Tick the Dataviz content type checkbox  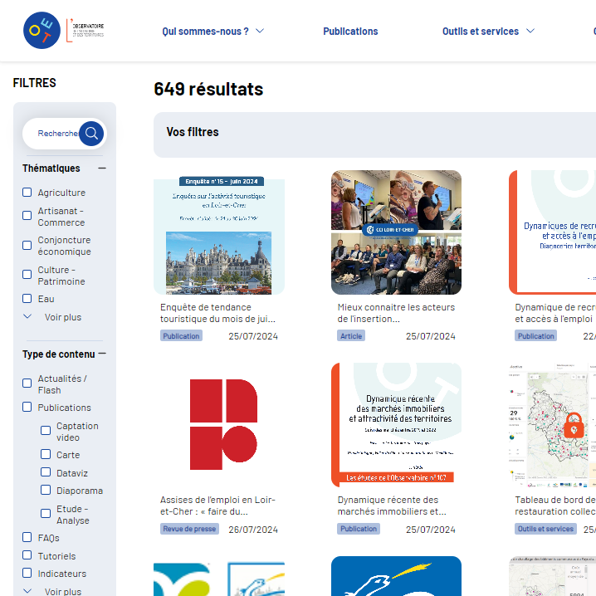pyautogui.click(x=46, y=472)
